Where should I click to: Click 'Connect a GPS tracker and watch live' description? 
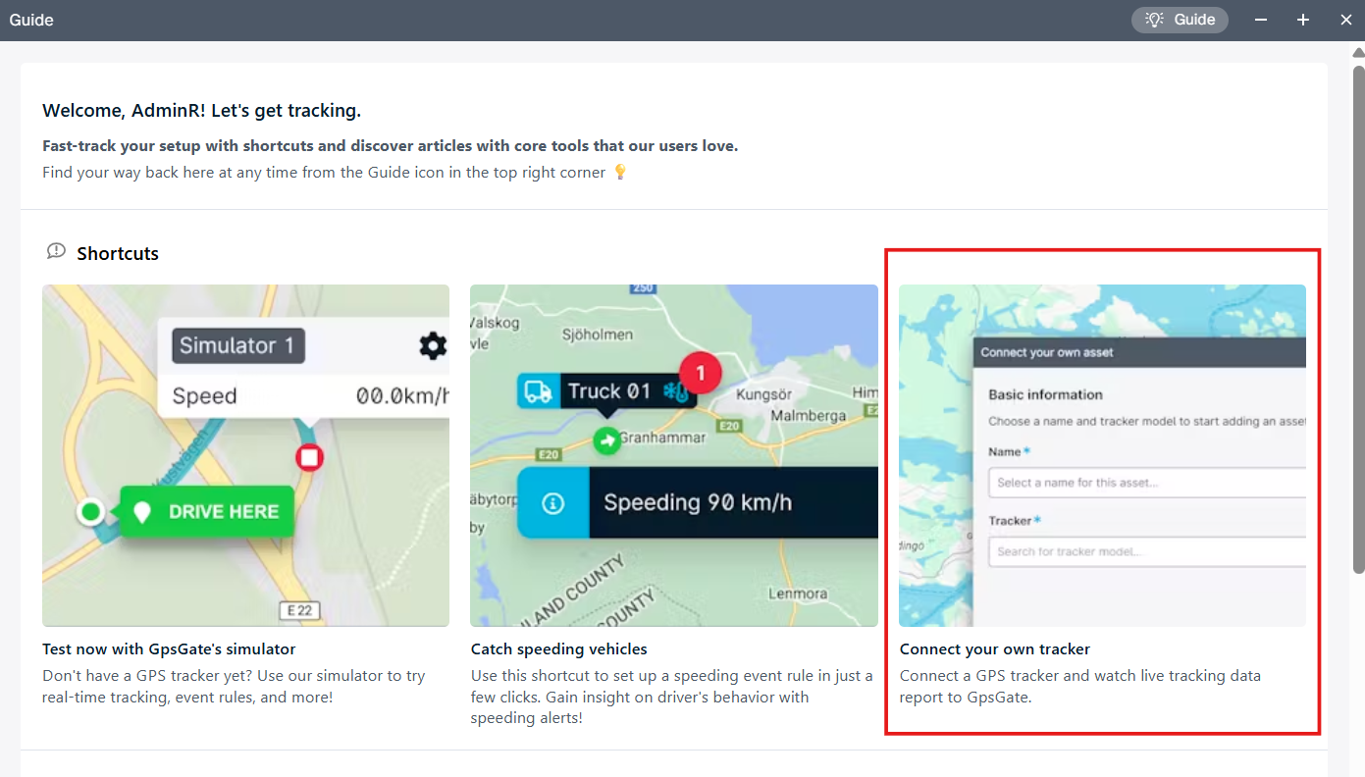coord(1080,687)
